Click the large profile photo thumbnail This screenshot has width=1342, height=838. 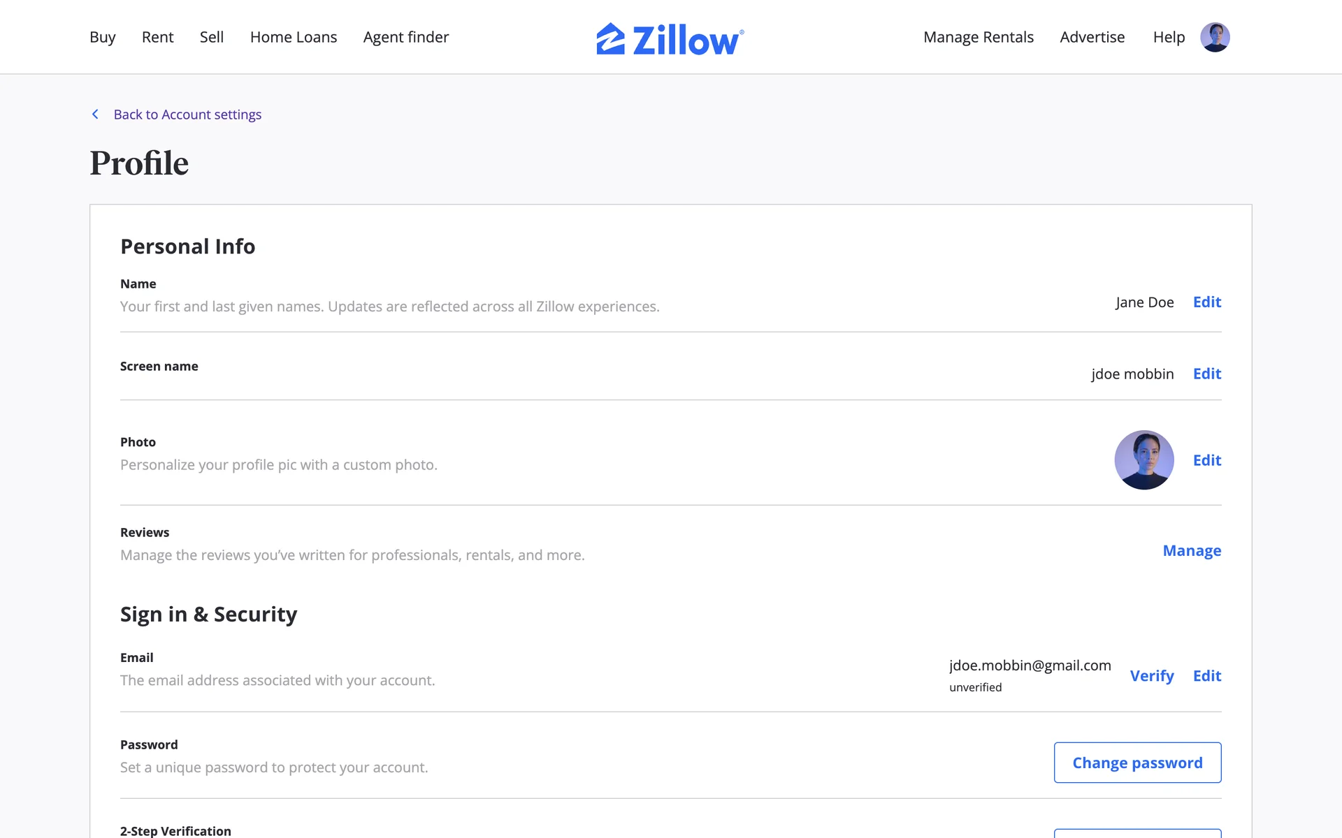(x=1143, y=460)
